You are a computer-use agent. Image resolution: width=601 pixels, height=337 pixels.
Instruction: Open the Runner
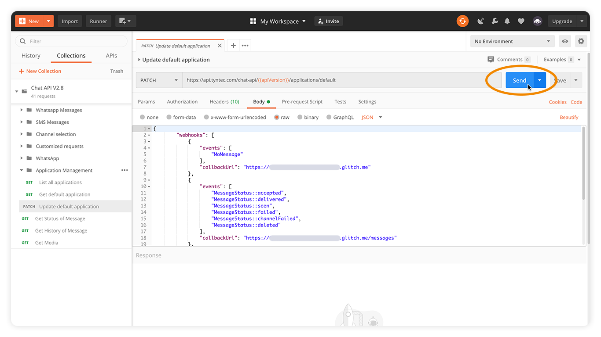[x=99, y=21]
